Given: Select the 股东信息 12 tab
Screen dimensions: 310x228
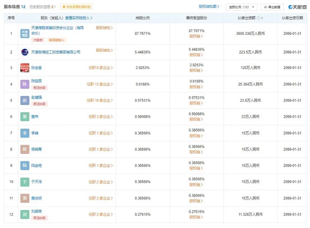Looking at the screenshot, I should pyautogui.click(x=15, y=7).
